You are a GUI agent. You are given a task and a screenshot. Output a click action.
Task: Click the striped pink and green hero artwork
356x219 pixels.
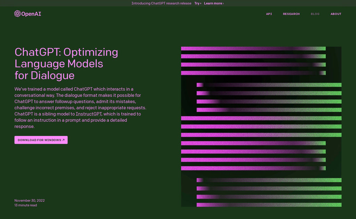[x=261, y=126]
